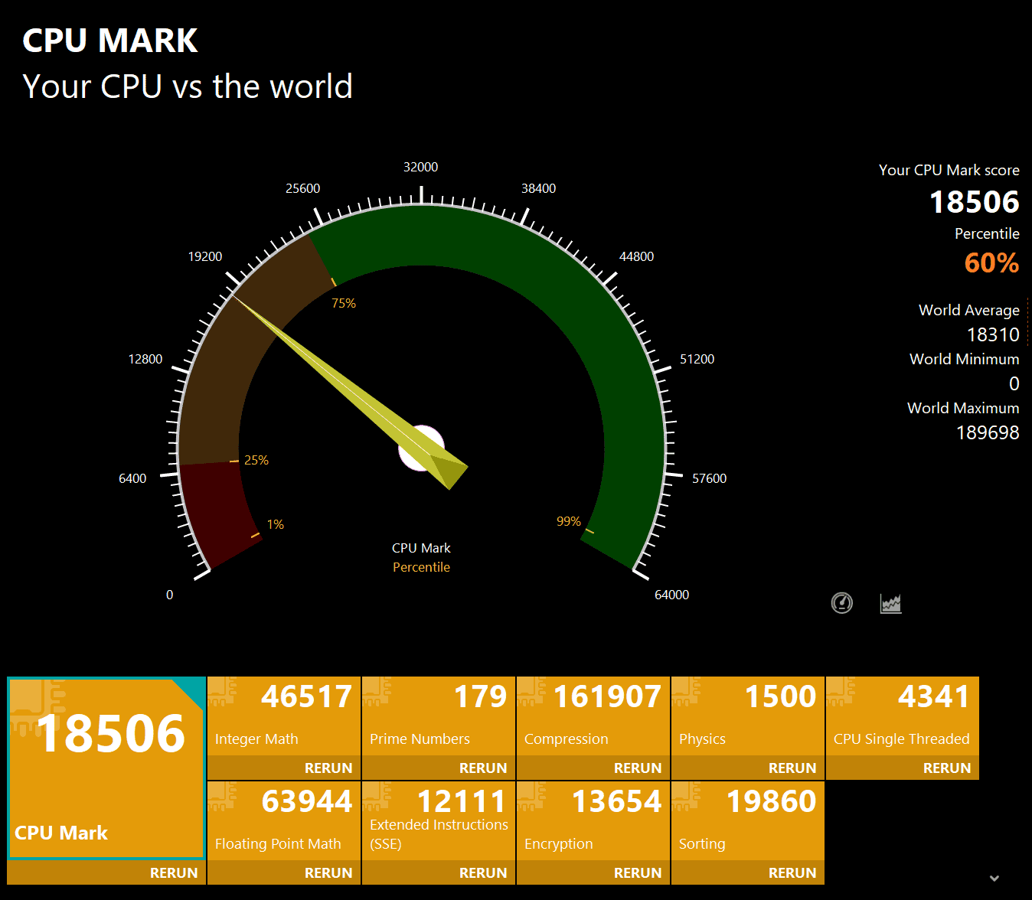Click the 64000 gauge scale label
This screenshot has width=1032, height=900.
(671, 595)
